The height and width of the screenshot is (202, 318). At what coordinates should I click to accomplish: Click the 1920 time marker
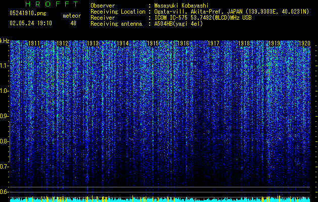(x=305, y=43)
